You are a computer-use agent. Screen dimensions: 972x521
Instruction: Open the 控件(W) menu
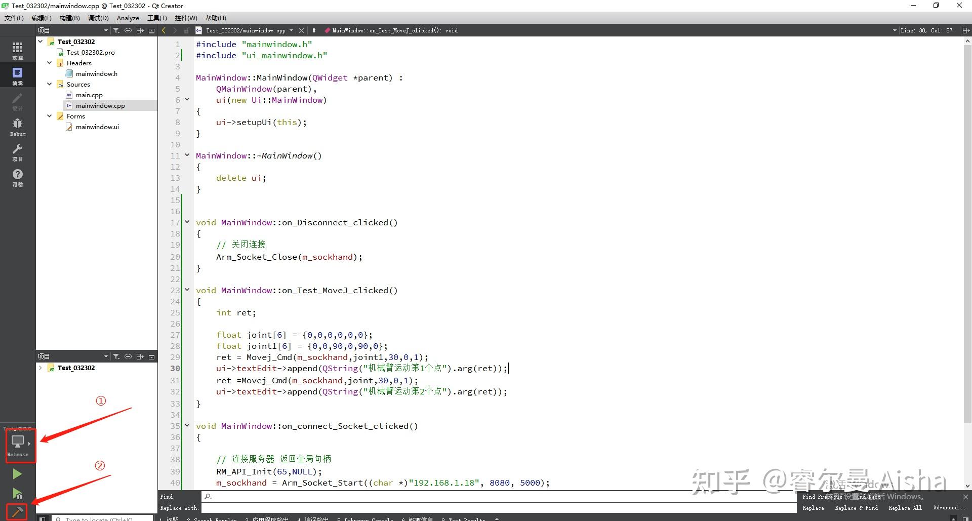(x=186, y=18)
